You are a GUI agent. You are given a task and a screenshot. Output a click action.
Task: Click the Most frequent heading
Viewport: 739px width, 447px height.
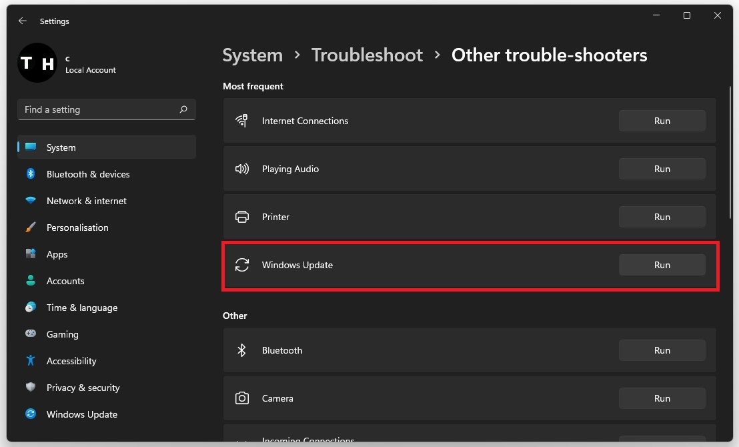pos(253,86)
